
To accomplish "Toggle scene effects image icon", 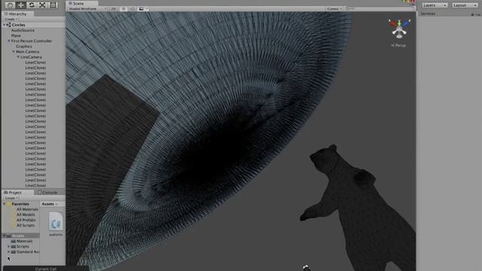I will click(x=141, y=9).
